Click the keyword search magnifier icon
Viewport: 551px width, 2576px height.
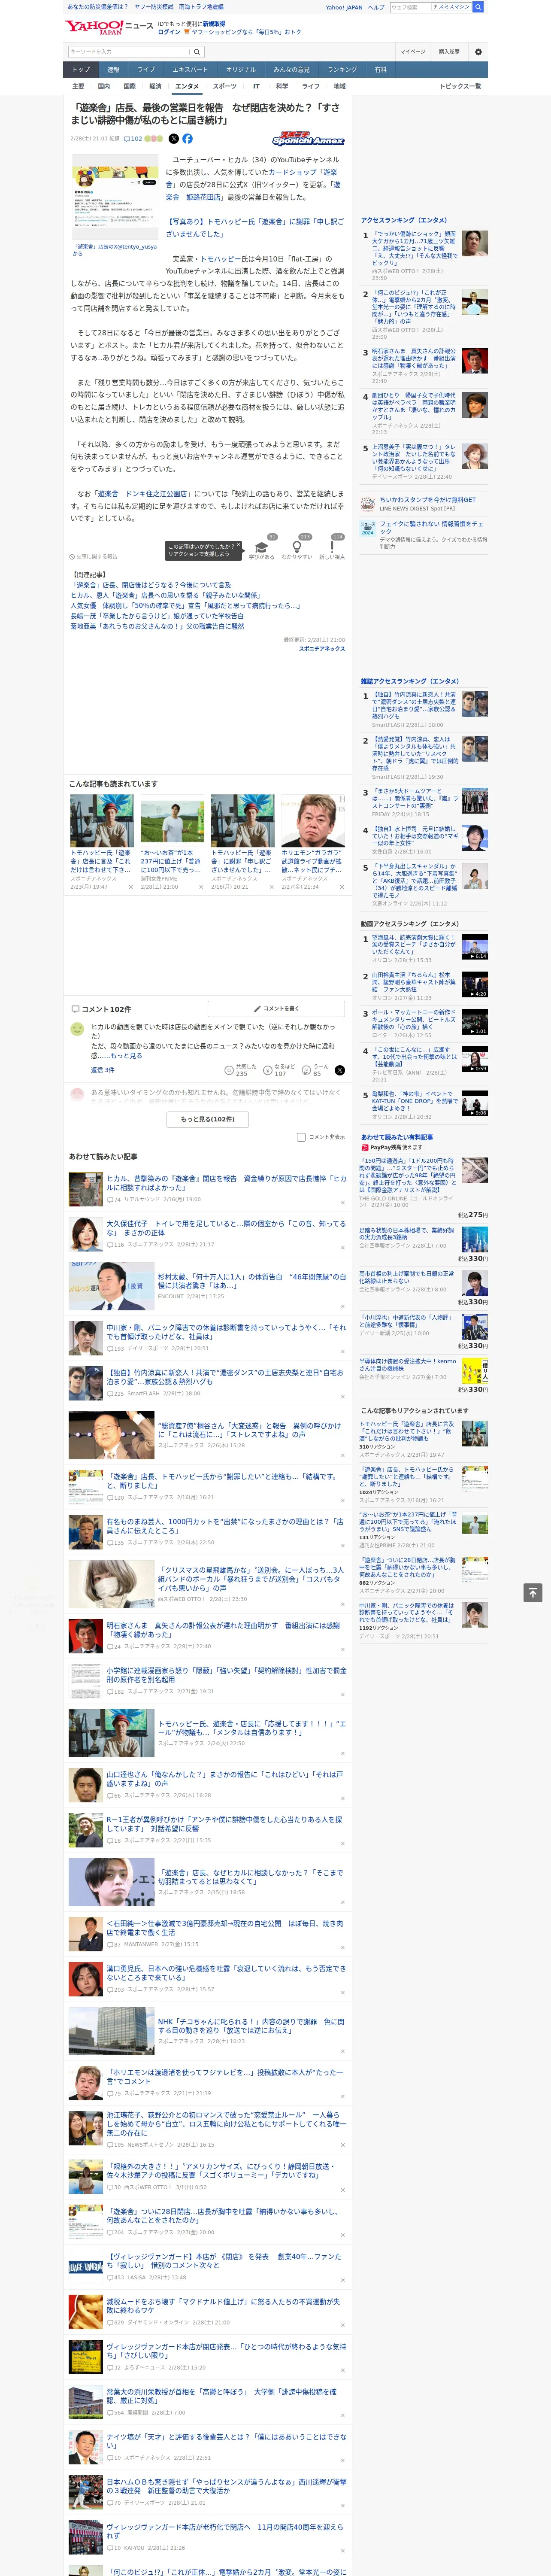tap(197, 51)
